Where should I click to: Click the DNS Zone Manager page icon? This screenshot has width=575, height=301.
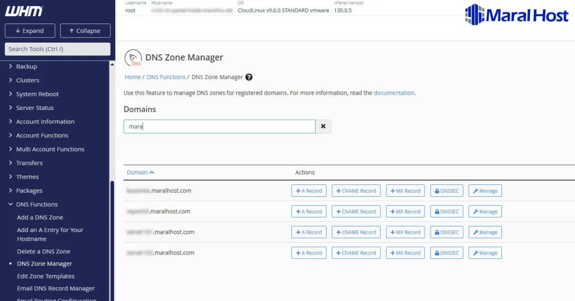pos(133,58)
